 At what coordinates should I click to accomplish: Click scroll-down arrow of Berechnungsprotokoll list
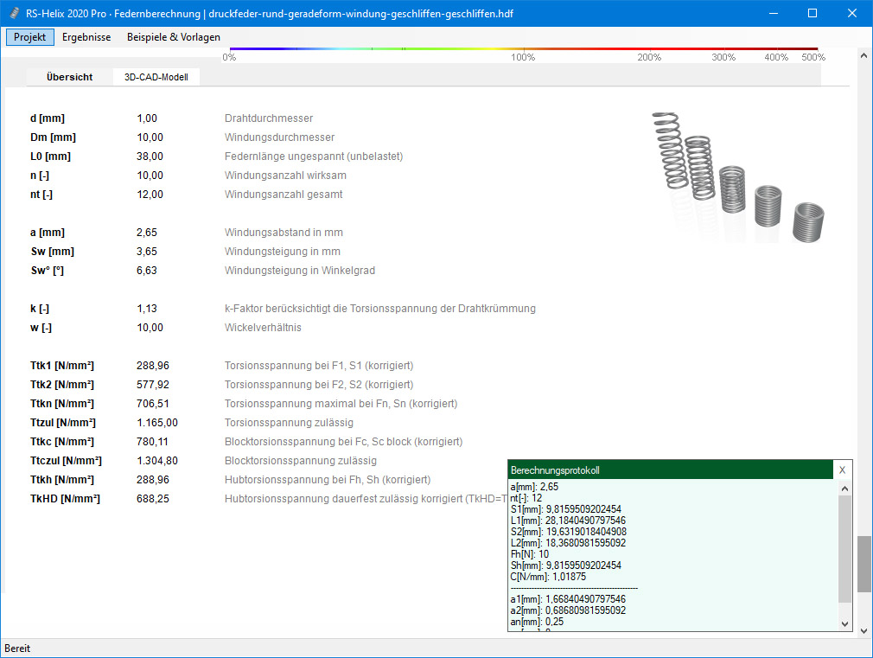(844, 623)
